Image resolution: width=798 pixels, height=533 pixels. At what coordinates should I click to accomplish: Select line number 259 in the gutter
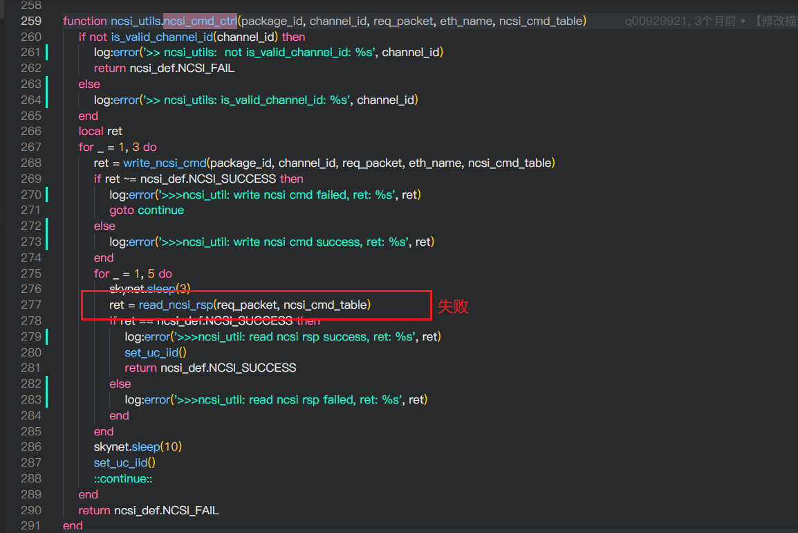tap(30, 21)
